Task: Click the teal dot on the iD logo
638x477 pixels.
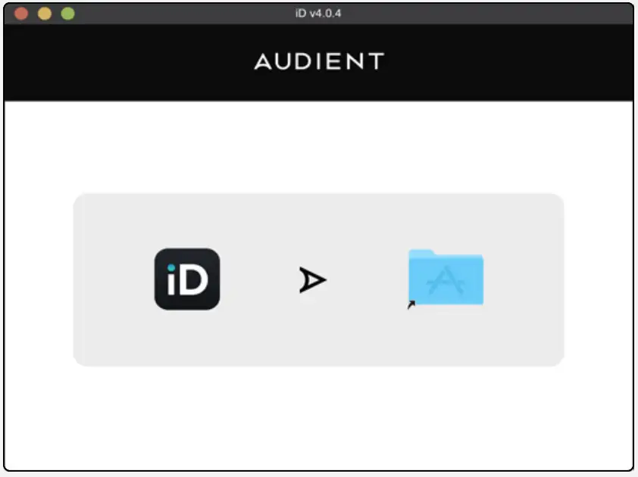Action: 171,267
